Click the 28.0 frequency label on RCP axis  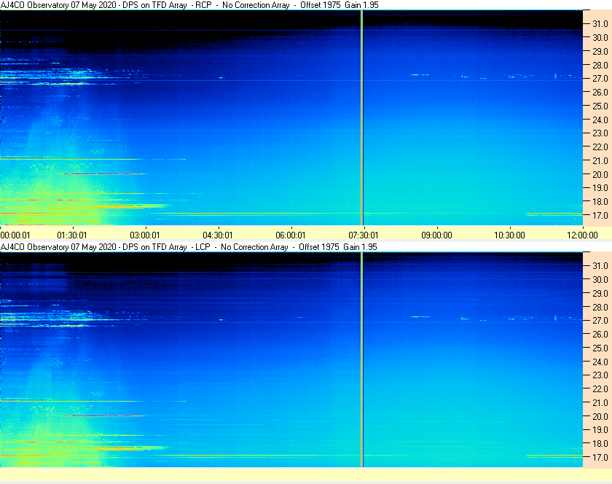tap(600, 65)
